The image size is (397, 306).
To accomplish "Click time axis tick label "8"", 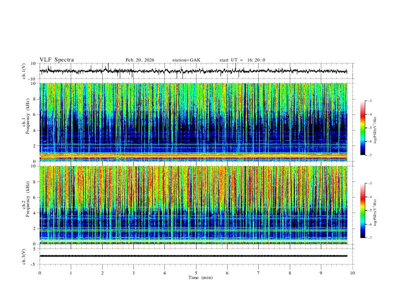I will pos(290,273).
